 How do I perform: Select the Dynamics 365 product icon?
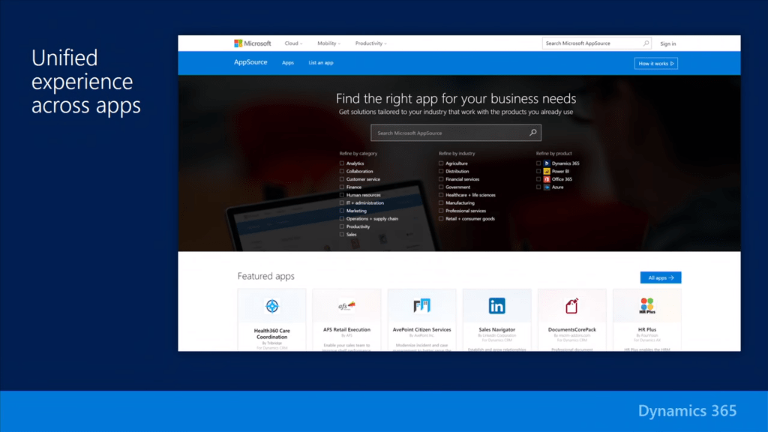(x=547, y=163)
